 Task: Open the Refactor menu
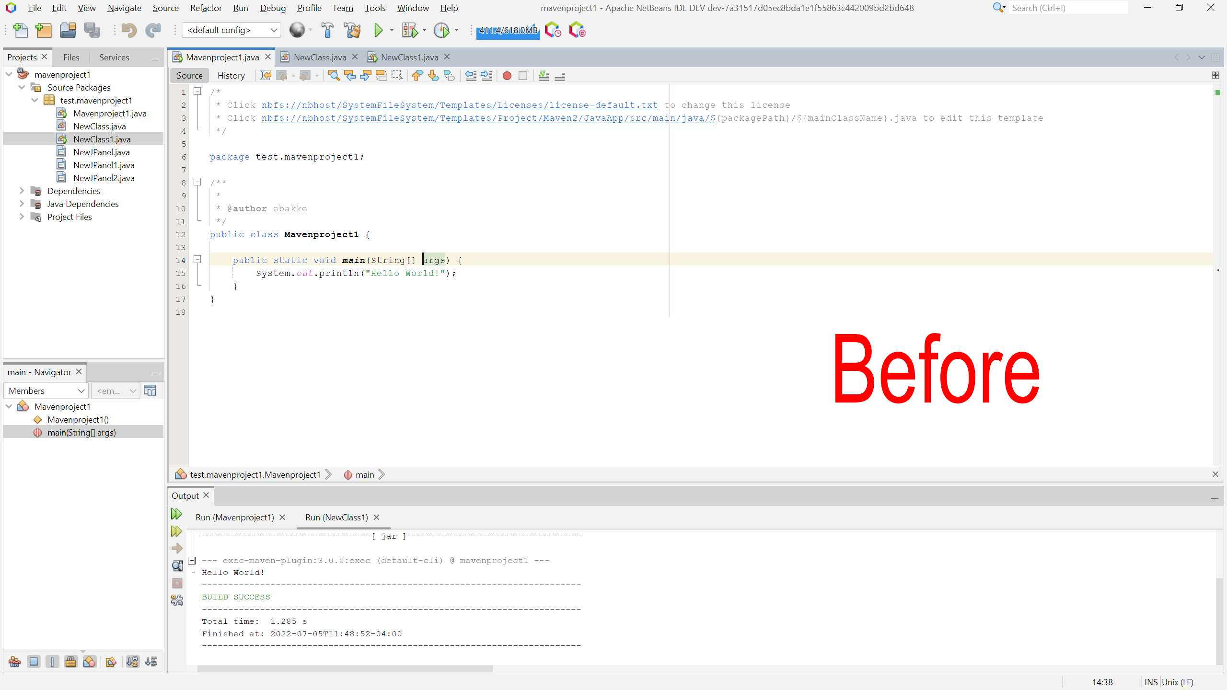pos(206,8)
